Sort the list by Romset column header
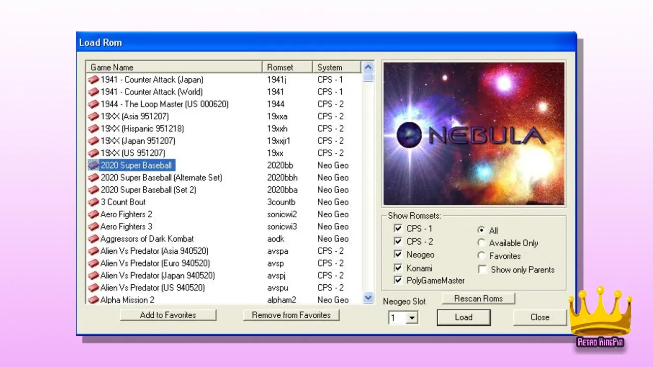The image size is (653, 367). click(287, 67)
